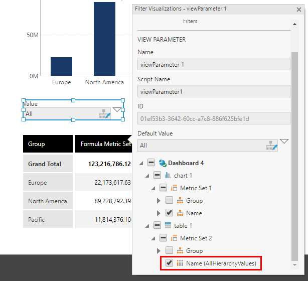Click the Script Name text field
Screen dimensions: 308x281
click(214, 91)
